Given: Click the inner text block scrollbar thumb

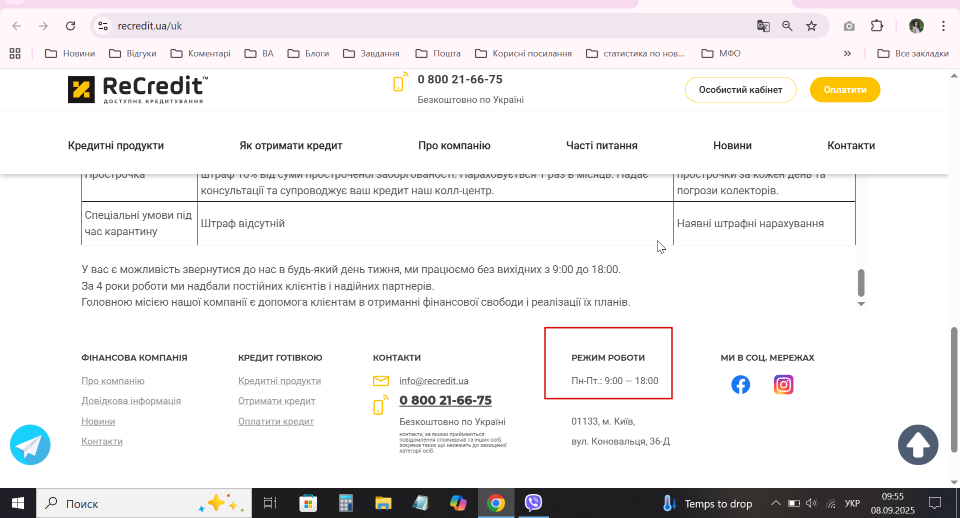Looking at the screenshot, I should 861,283.
